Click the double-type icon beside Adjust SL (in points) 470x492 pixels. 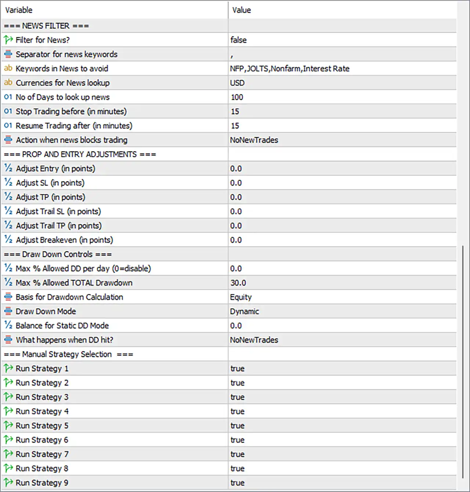tap(8, 183)
